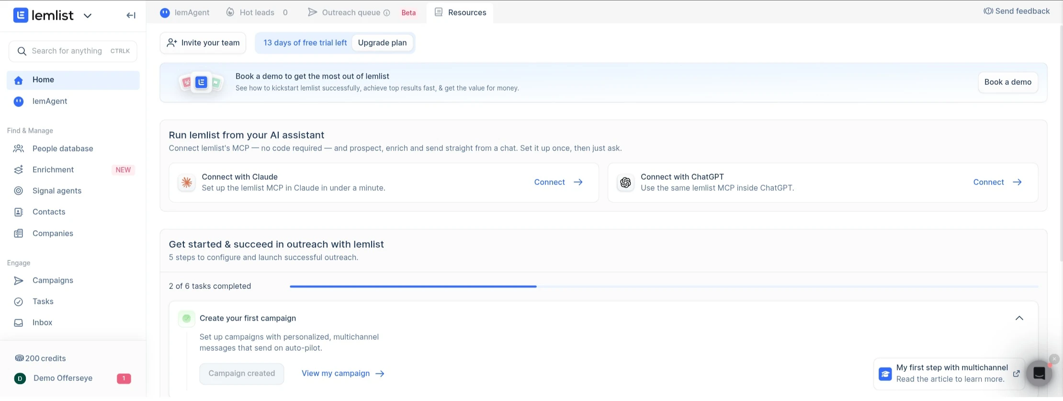The height and width of the screenshot is (401, 1063).
Task: Click the Campaigns paper plane icon
Action: tap(19, 280)
